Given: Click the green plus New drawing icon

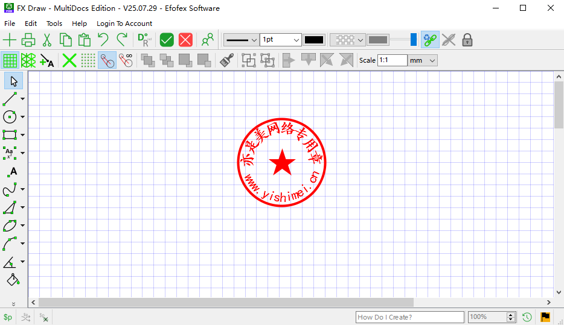Looking at the screenshot, I should (9, 40).
